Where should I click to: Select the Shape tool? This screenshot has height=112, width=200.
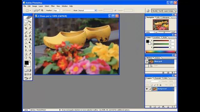pos(30,50)
